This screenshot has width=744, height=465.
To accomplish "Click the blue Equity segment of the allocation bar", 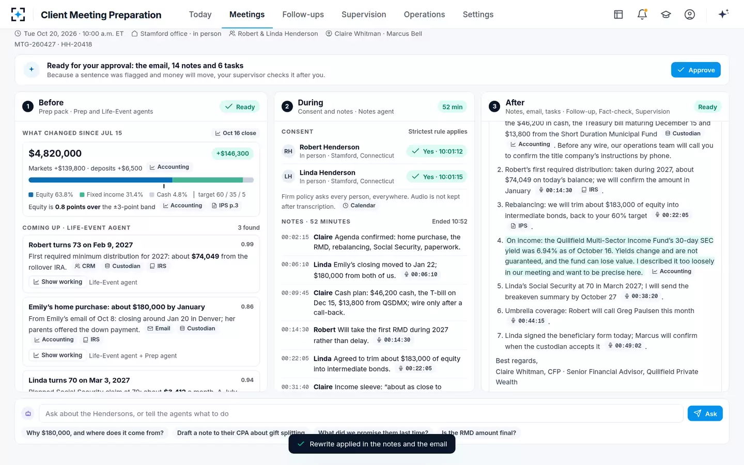I will coord(100,180).
